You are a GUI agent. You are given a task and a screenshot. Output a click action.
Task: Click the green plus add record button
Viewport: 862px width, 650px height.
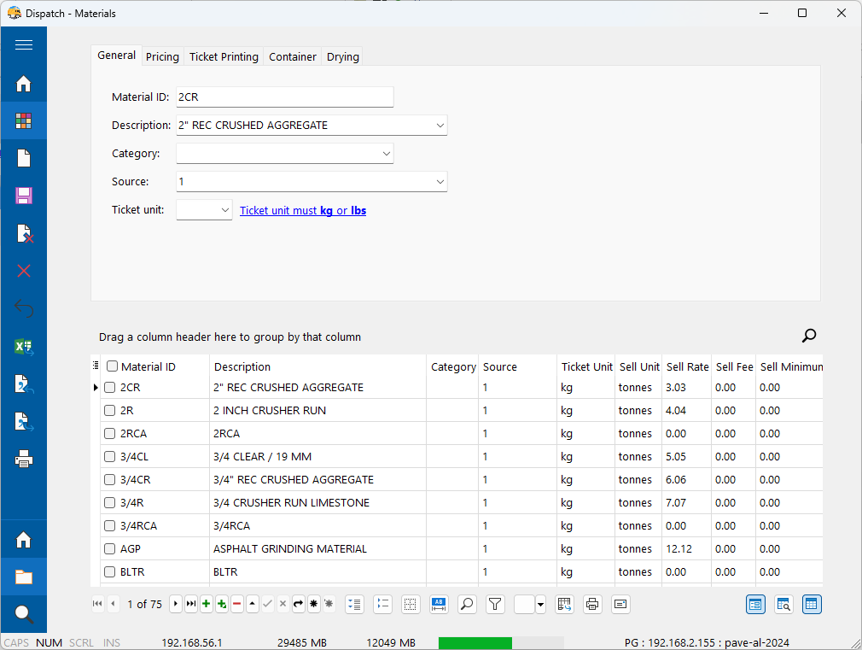pos(207,604)
